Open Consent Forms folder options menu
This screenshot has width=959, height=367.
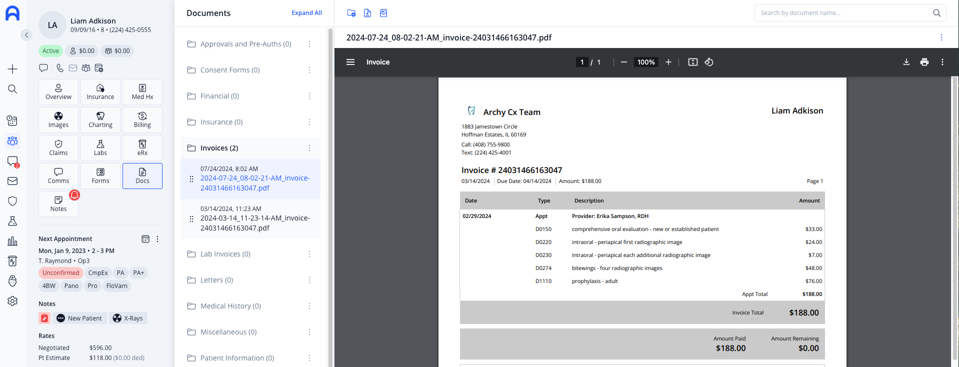pyautogui.click(x=309, y=70)
